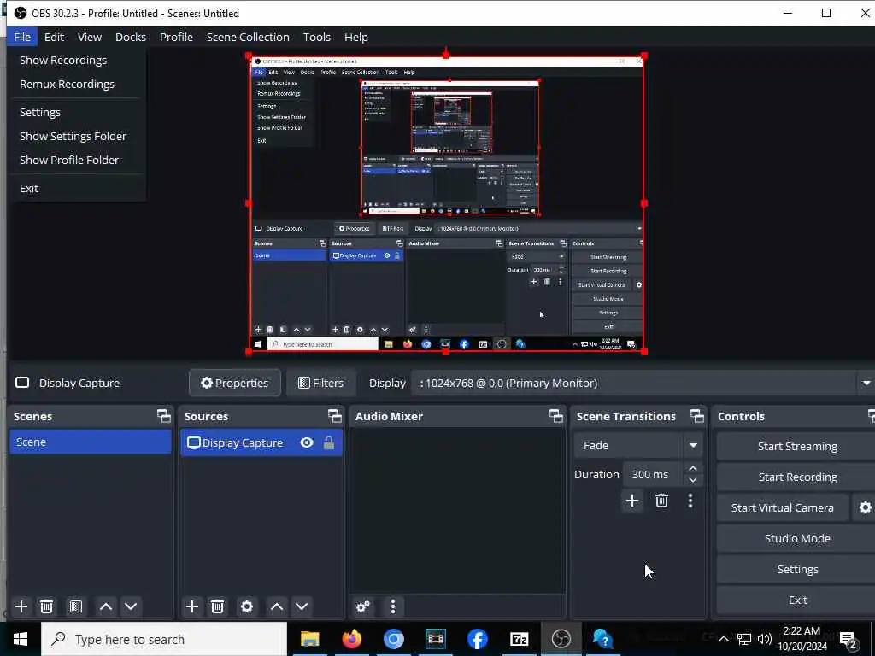The width and height of the screenshot is (875, 656).
Task: Move source up arrow in Sources panel
Action: click(x=276, y=606)
